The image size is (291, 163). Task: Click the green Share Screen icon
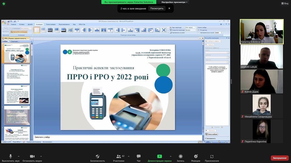[160, 156]
